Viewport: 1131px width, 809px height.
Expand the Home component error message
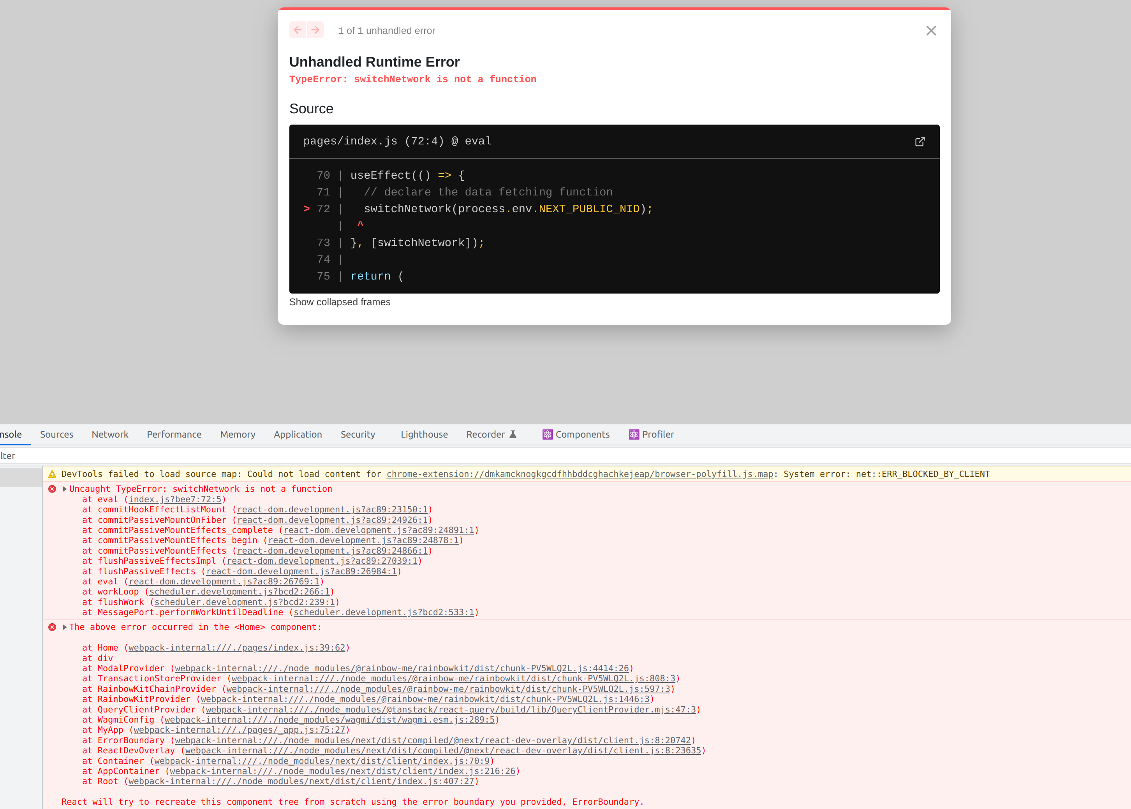coord(64,627)
